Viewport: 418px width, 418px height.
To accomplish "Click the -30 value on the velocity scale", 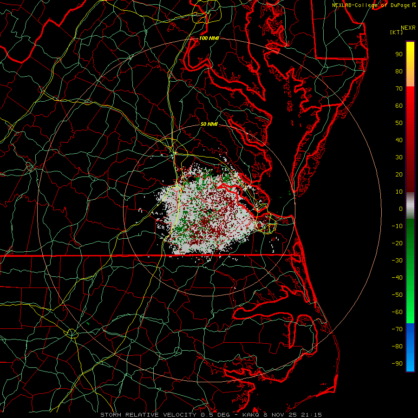I will coord(397,261).
